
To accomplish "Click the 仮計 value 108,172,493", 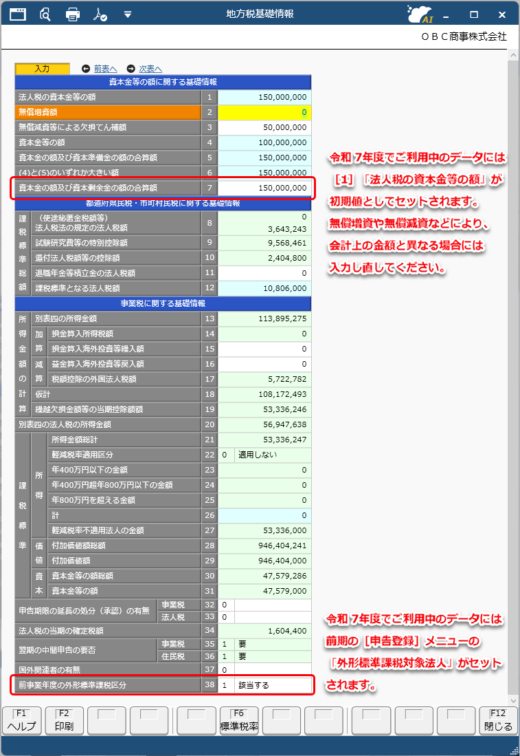I will [x=264, y=394].
